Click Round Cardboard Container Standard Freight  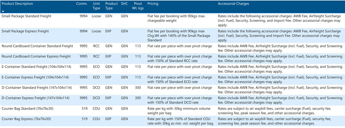[37, 46]
